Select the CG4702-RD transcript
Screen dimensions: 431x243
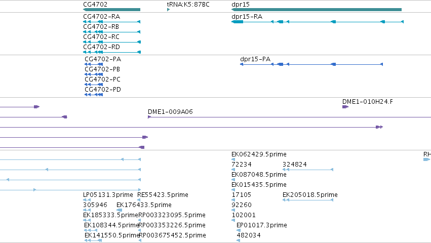tap(112, 52)
